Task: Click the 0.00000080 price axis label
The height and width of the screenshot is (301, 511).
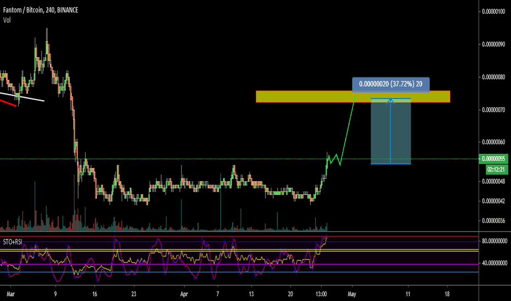Action: click(493, 77)
